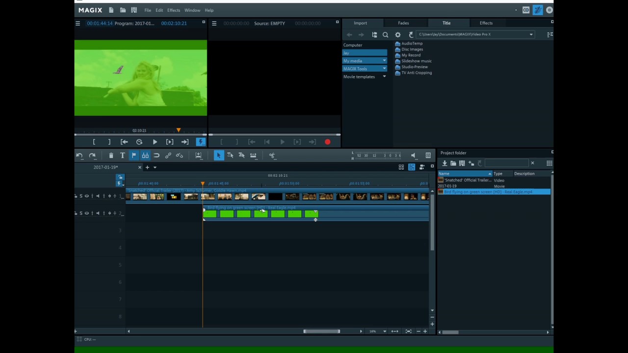Screen dimensions: 628x353
Task: Jump to range start in program monitor
Action: point(124,142)
